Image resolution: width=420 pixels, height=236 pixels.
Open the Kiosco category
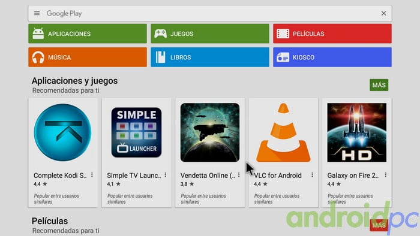[x=332, y=57]
